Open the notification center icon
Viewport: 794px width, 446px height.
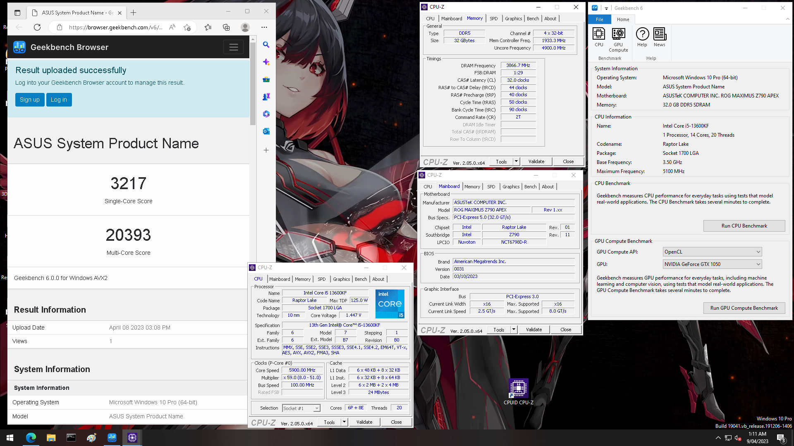781,438
